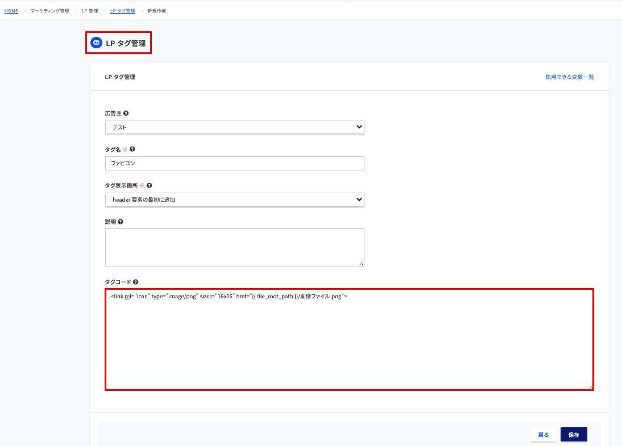Click the HOME breadcrumb link
This screenshot has width=622, height=446.
[11, 11]
